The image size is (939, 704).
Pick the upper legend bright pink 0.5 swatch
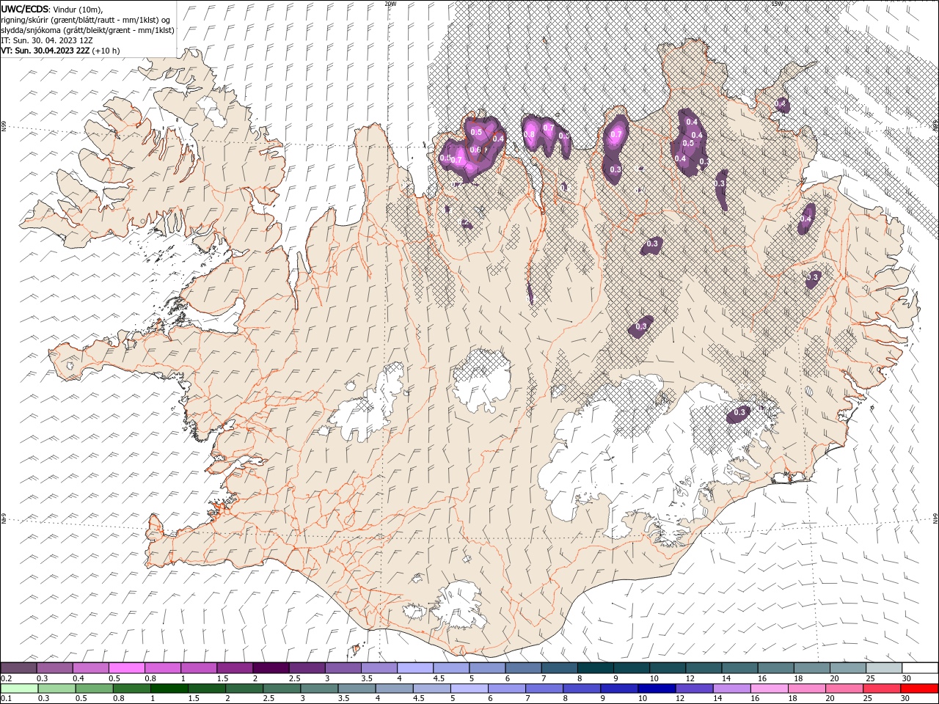pos(126,668)
